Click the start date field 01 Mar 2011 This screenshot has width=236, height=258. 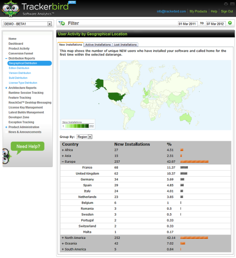coord(187,24)
